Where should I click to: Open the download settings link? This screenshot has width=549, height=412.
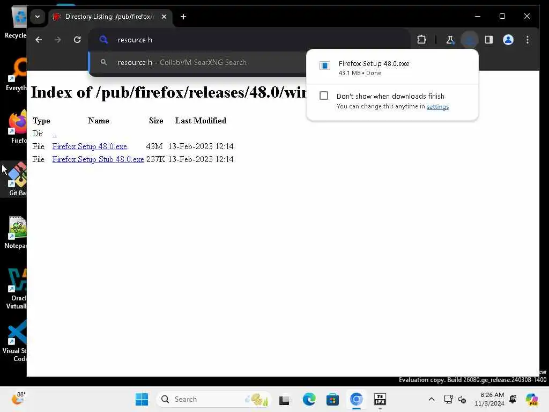click(437, 107)
